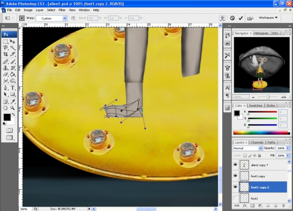Open the Layers panel options menu

point(289,143)
